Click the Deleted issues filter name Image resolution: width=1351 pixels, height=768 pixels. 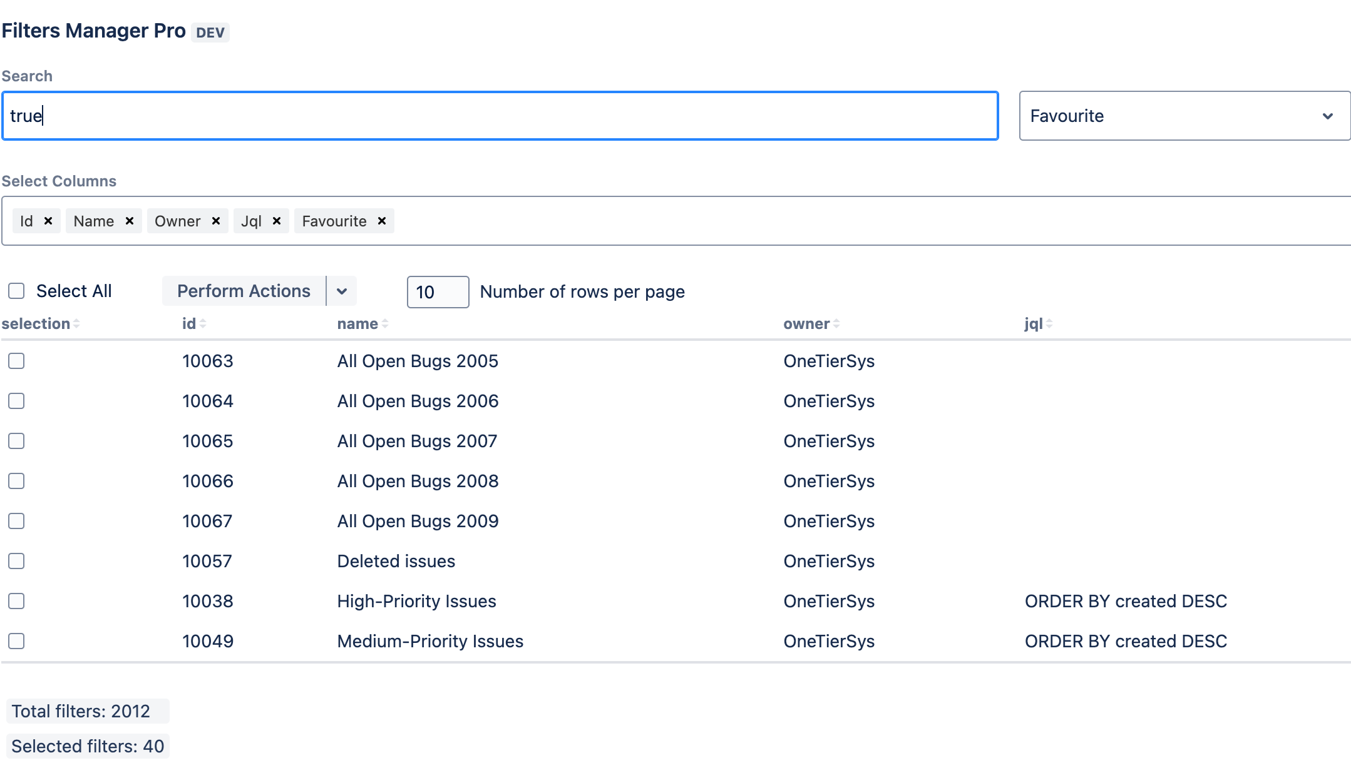(396, 561)
